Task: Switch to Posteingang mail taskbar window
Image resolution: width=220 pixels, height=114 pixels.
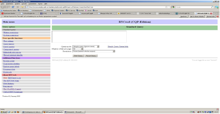Action: point(32,112)
